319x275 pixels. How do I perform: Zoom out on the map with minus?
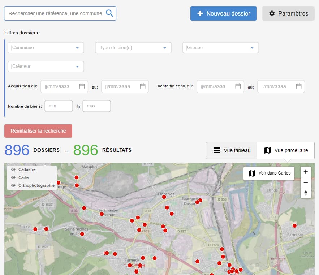pyautogui.click(x=306, y=182)
